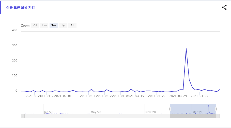Click the Nov '20 navigator label
Screen dimensions: 231x128
point(150,112)
